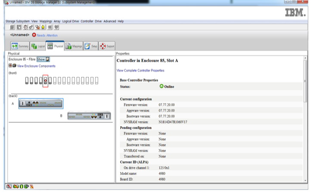
Task: Click the IBM logo
Action: point(295,12)
